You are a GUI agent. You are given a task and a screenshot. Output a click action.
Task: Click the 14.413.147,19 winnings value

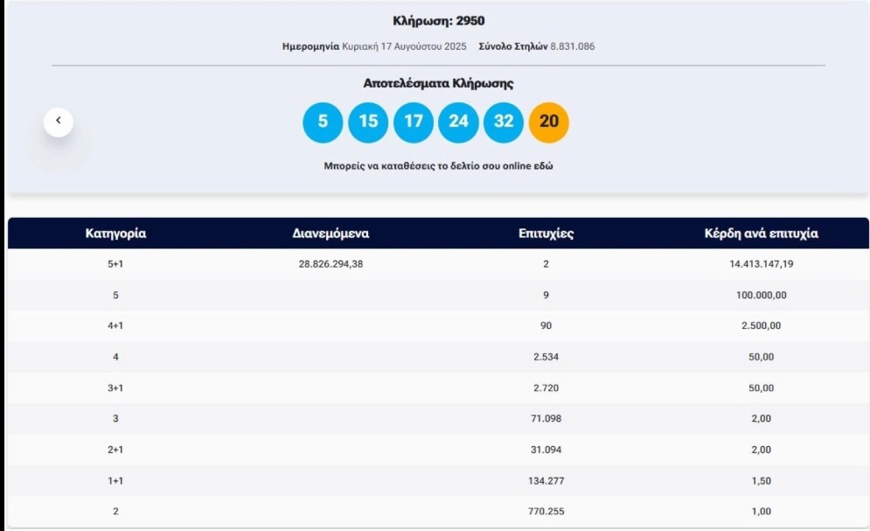[x=762, y=264]
